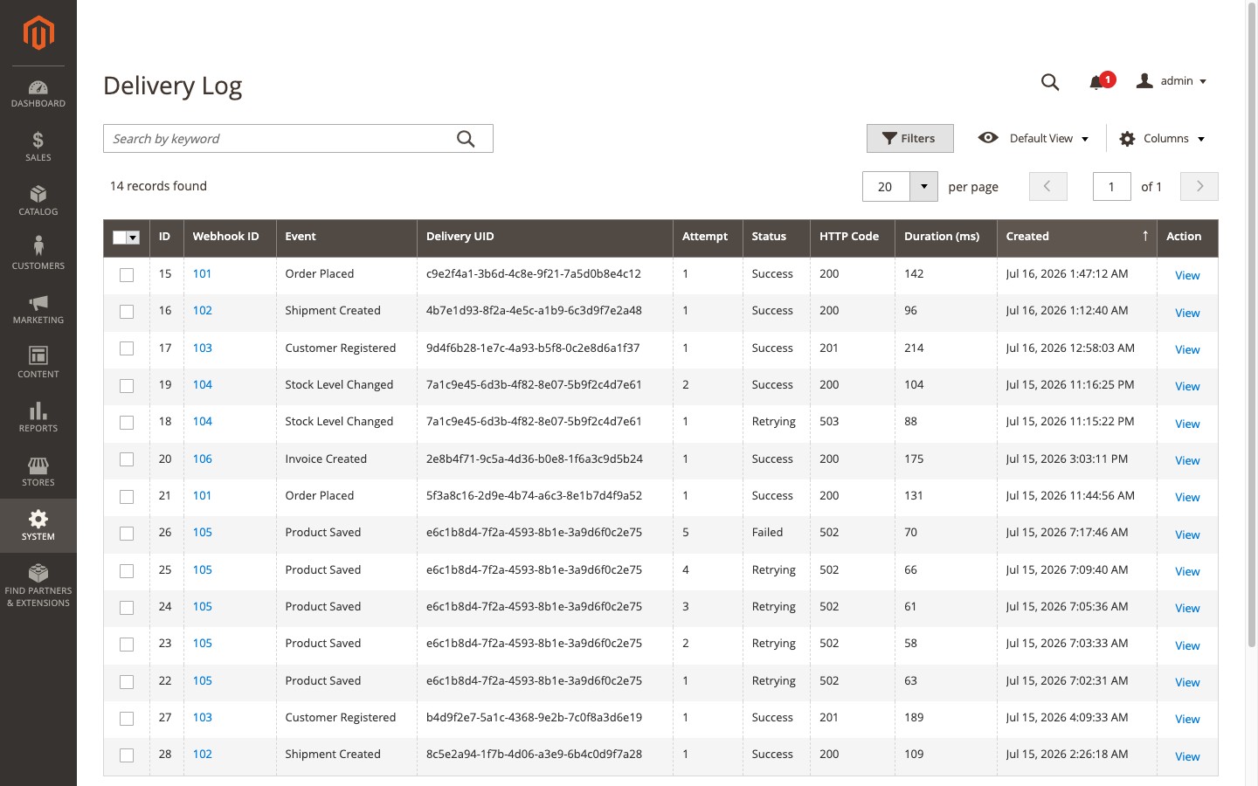Screen dimensions: 1258x786
Task: Open webhook 103 link in row 17
Action: tap(203, 348)
